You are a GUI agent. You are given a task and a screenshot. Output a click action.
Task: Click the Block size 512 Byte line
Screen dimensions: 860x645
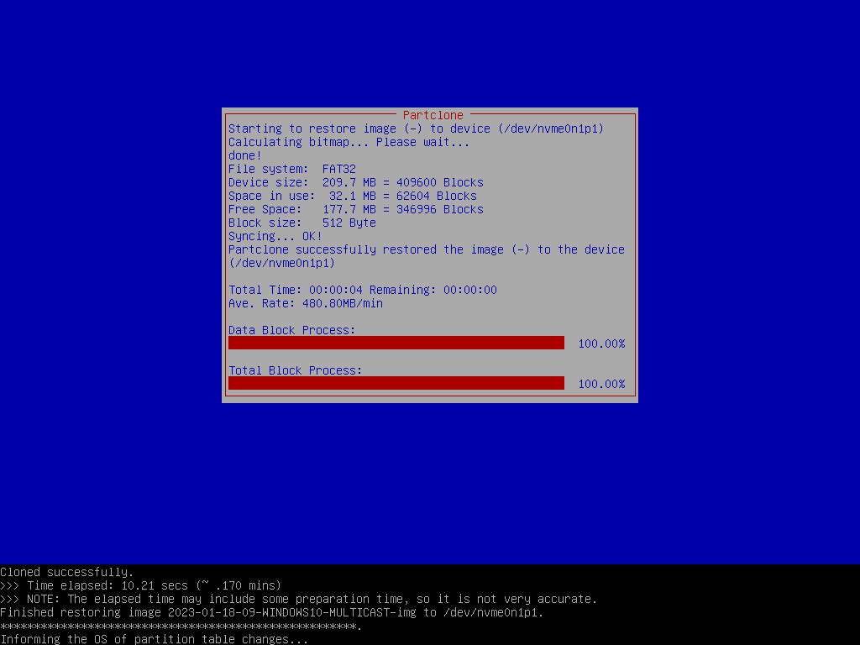[302, 223]
